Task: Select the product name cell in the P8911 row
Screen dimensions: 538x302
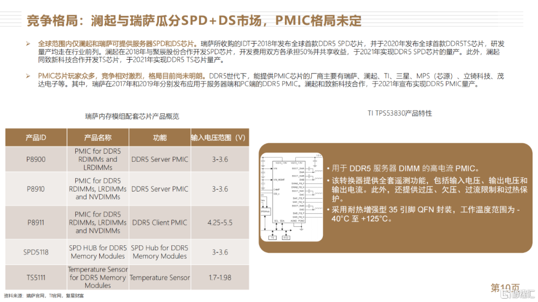Action: click(98, 222)
